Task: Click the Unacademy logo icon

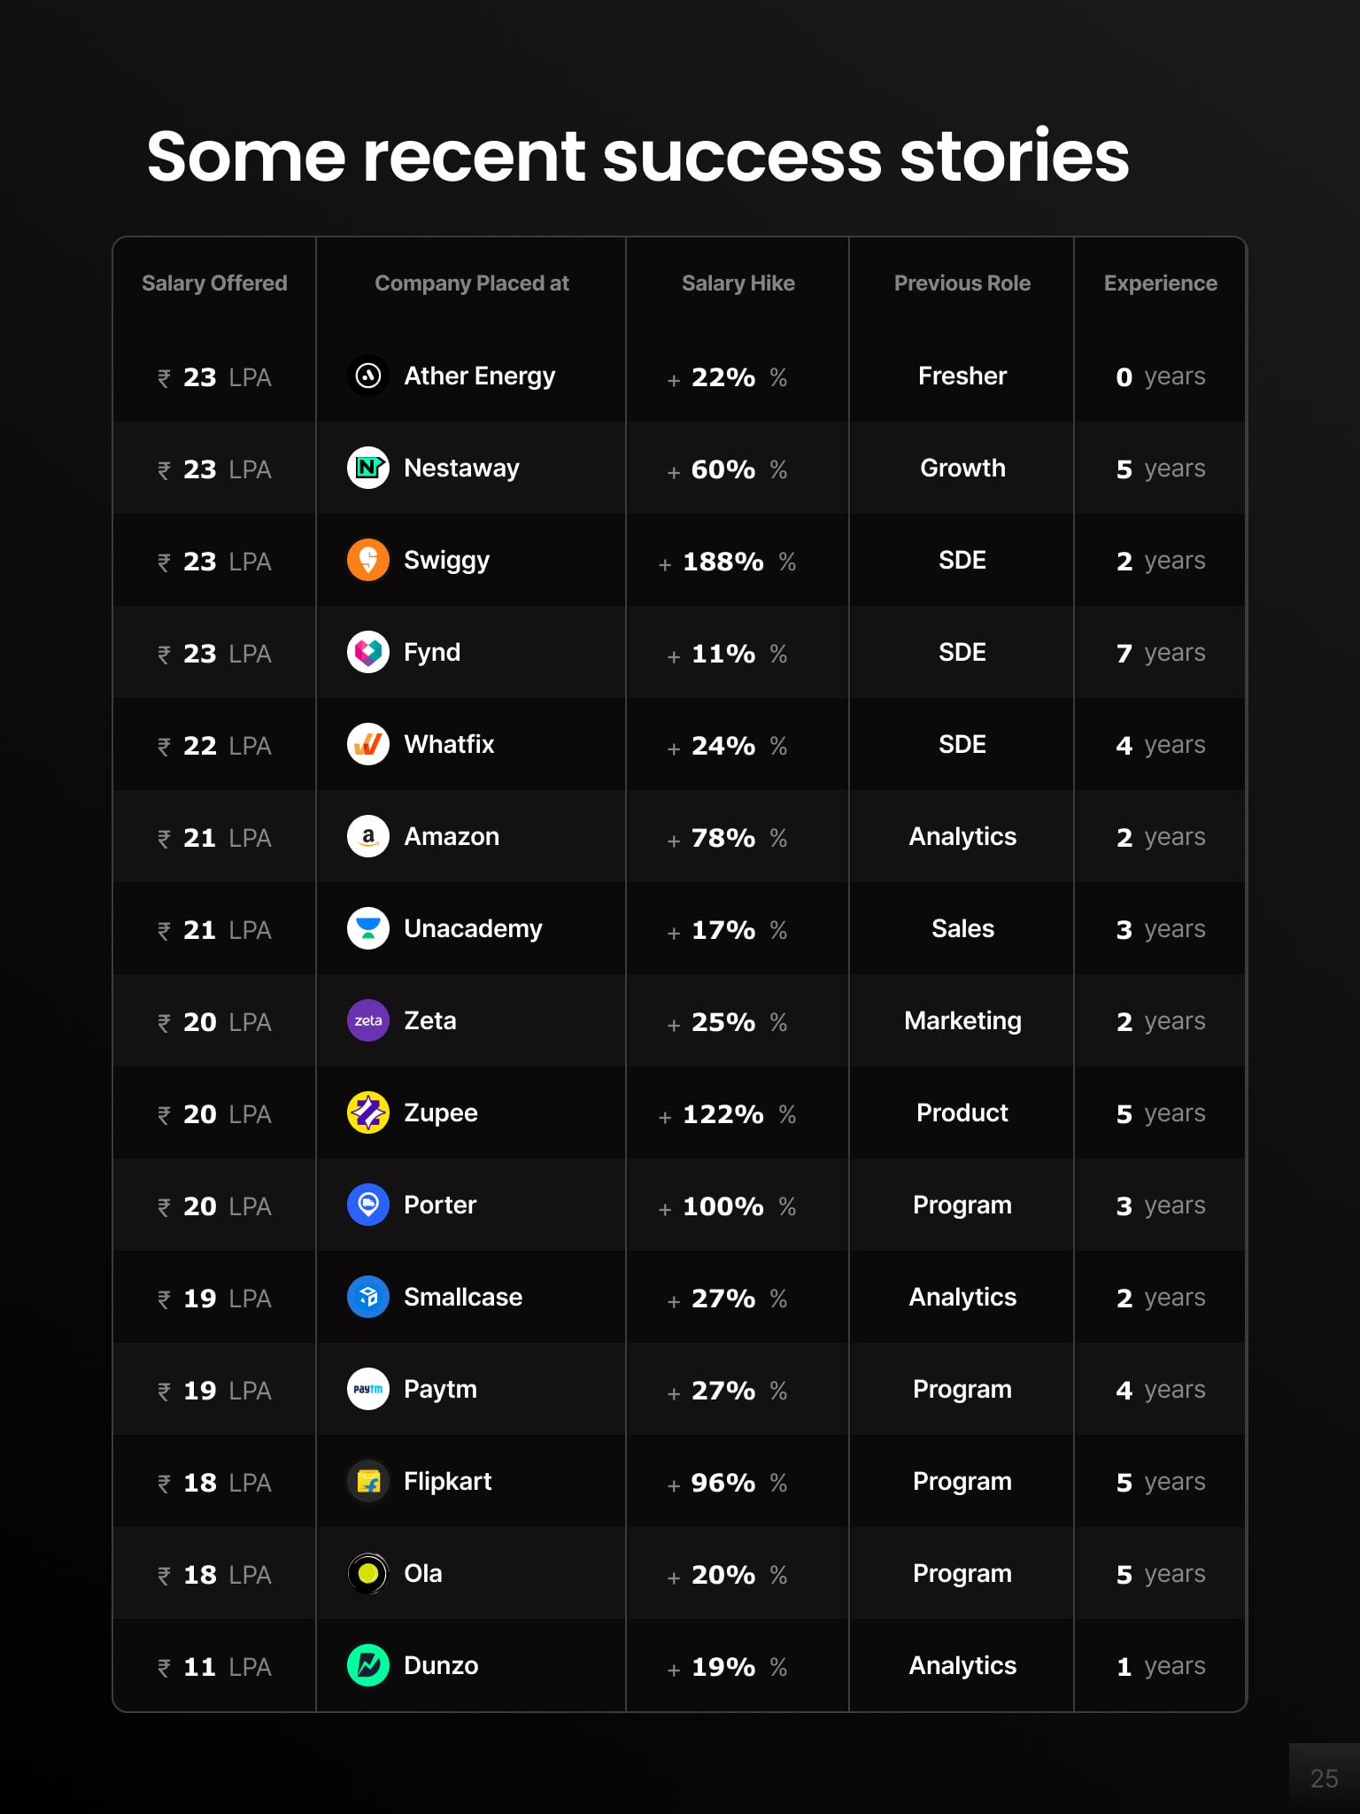Action: [x=368, y=928]
